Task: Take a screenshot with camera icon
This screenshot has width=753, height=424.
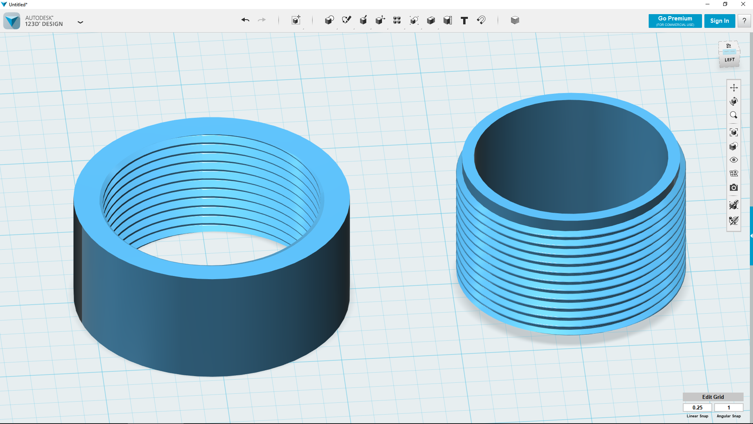Action: pyautogui.click(x=734, y=188)
